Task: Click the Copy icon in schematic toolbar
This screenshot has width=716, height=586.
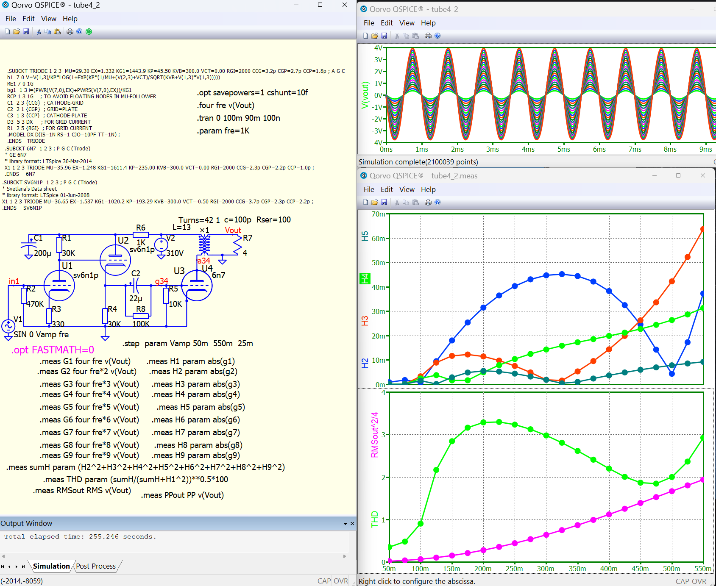Action: tap(47, 31)
